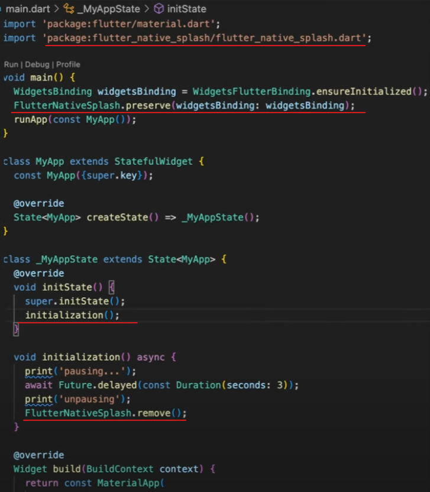
Task: Click ensureInitialized method call
Action: coord(364,91)
